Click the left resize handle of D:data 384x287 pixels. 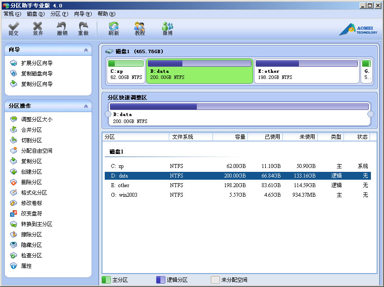click(x=108, y=114)
